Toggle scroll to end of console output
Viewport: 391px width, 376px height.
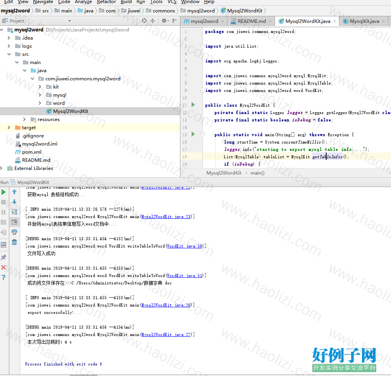pyautogui.click(x=14, y=222)
